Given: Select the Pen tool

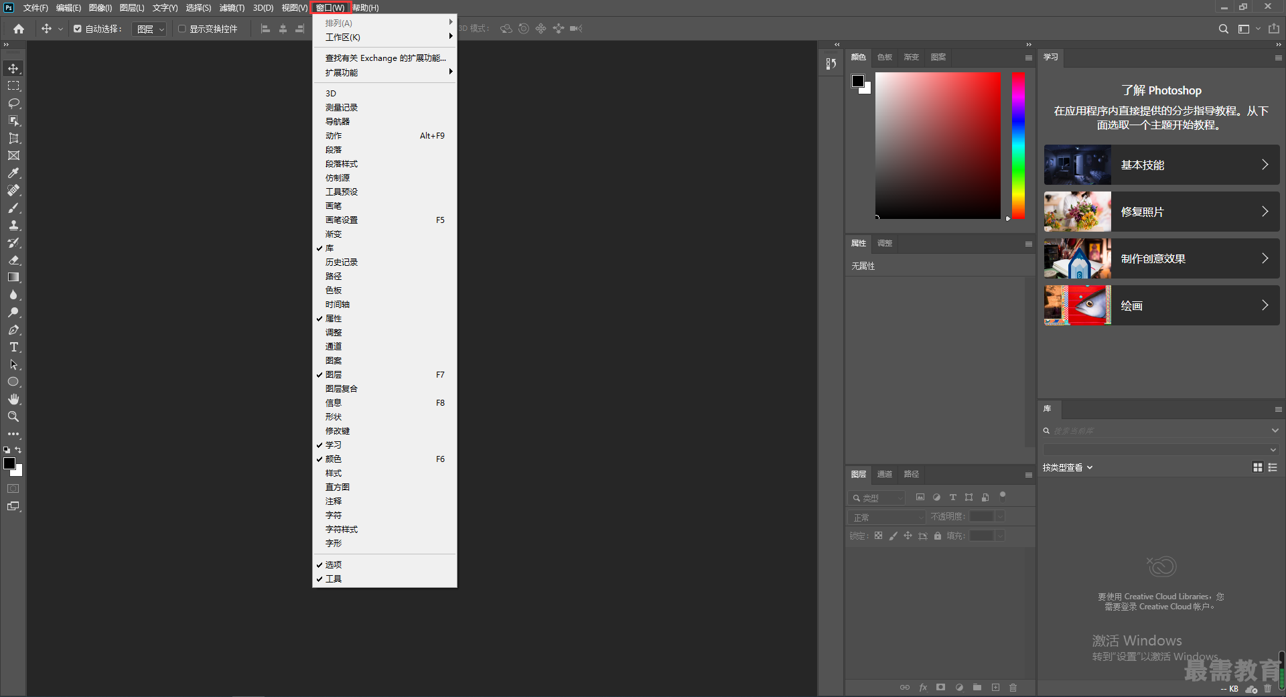Looking at the screenshot, I should [x=13, y=329].
